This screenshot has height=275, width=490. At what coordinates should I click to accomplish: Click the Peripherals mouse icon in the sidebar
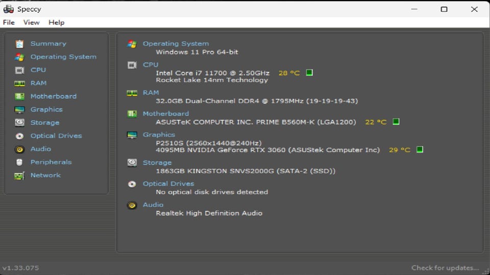click(x=19, y=162)
